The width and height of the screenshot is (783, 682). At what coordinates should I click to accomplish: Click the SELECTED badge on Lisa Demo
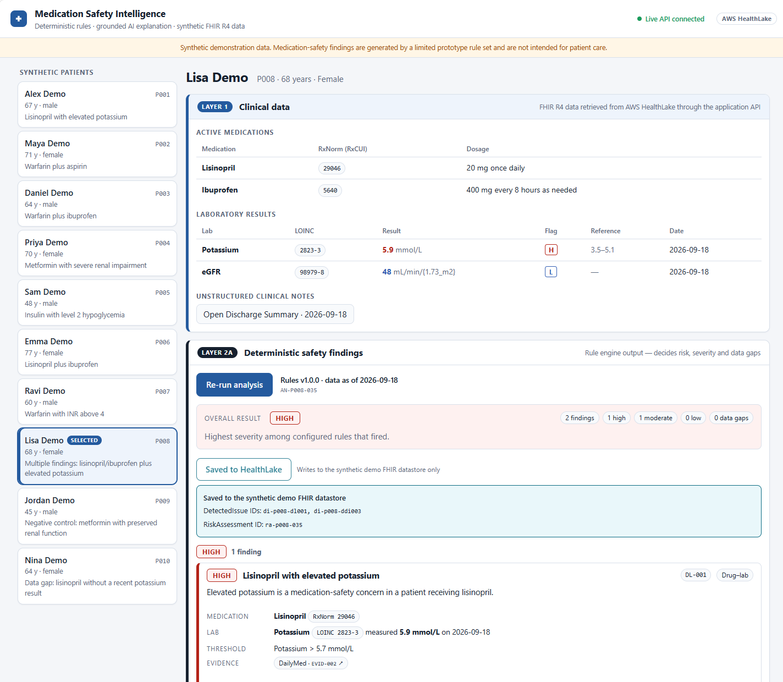tap(84, 440)
